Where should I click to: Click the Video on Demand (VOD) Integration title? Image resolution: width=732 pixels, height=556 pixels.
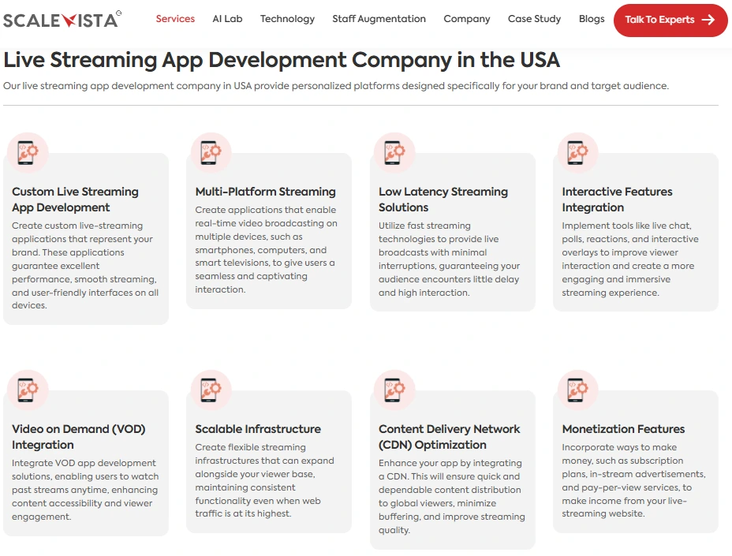click(78, 436)
